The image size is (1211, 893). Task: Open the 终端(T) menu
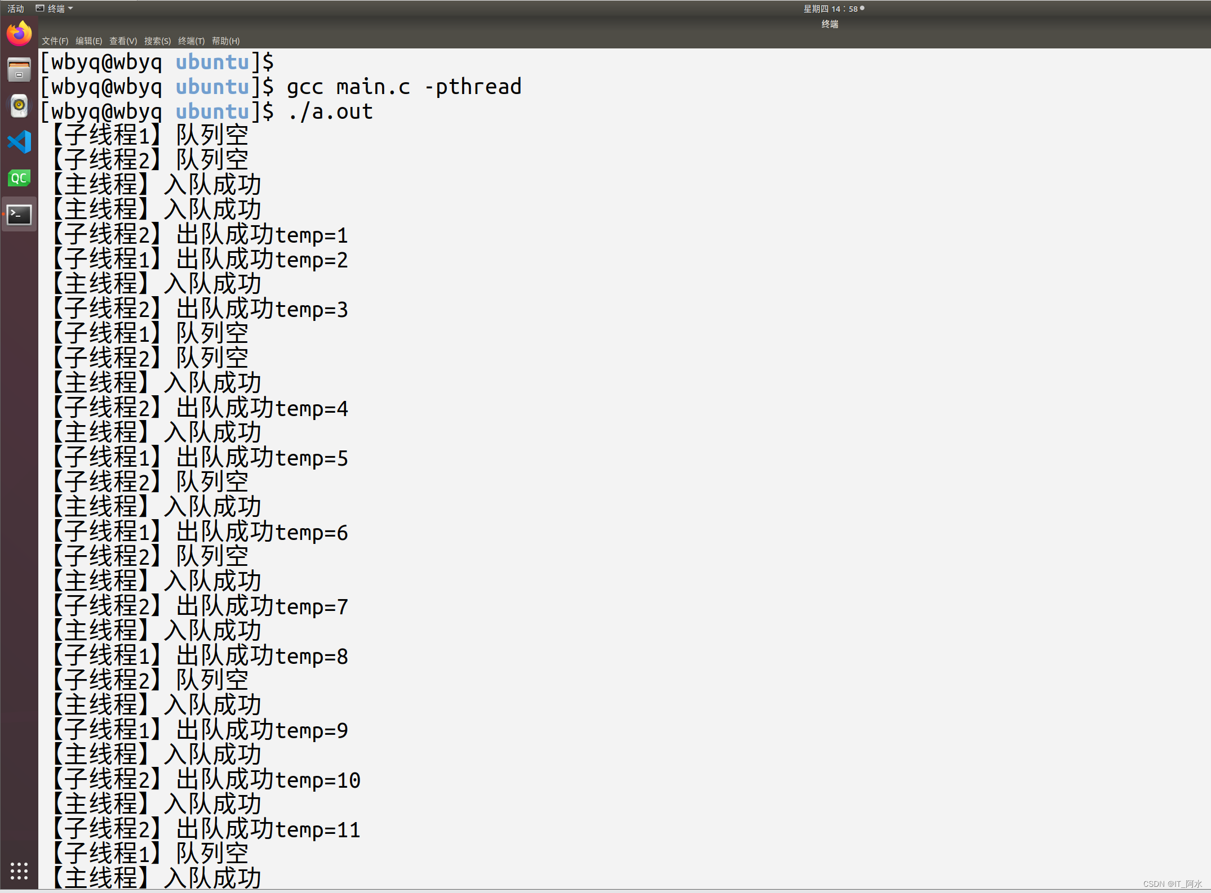pos(191,41)
